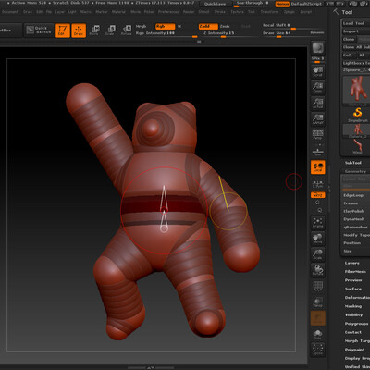Click the AAHalf icon
Viewport: 370px width, 370px height.
[x=317, y=119]
